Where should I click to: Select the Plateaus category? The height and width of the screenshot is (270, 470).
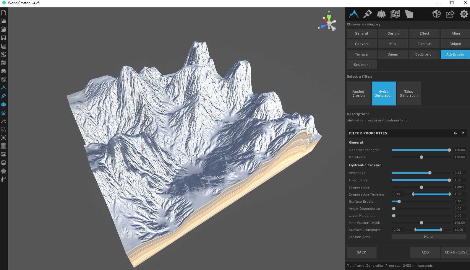click(424, 44)
